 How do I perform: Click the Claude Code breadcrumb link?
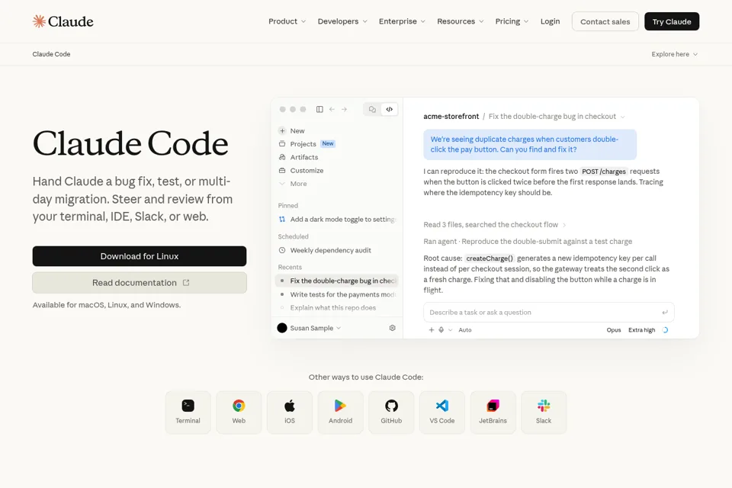pyautogui.click(x=51, y=54)
